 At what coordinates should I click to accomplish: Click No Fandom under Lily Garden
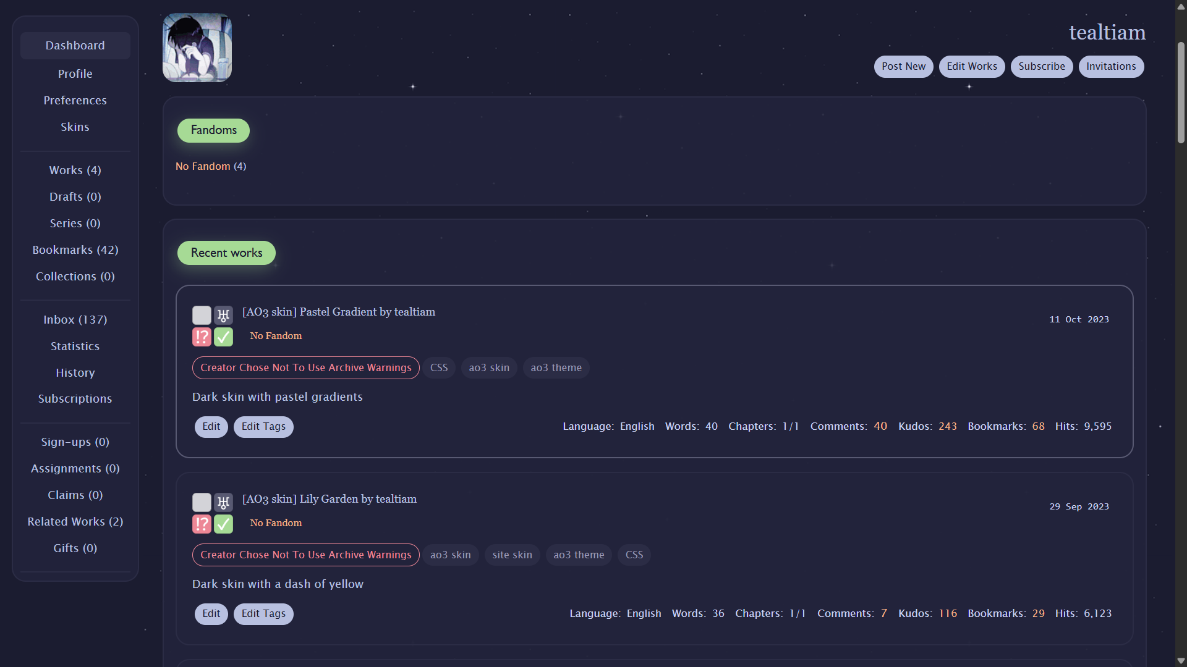click(x=276, y=523)
